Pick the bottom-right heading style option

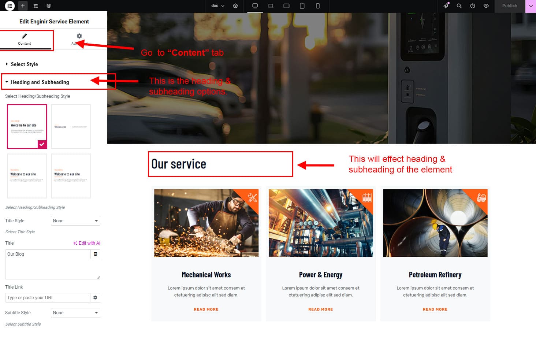(x=71, y=176)
